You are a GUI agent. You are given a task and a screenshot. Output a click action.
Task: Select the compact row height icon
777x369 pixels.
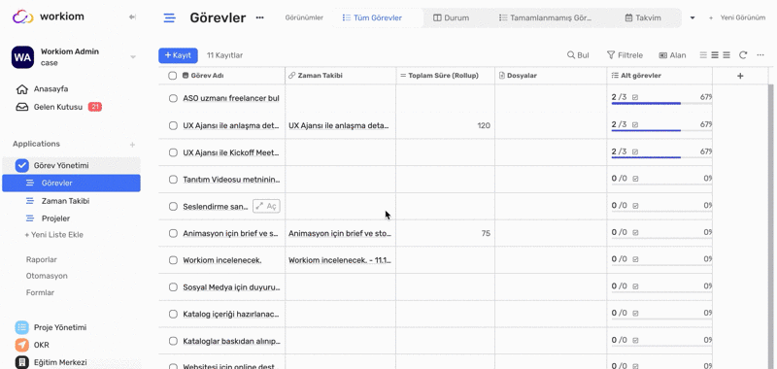tap(703, 55)
